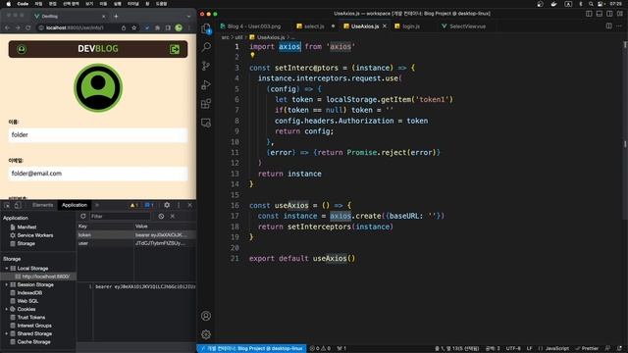Image resolution: width=628 pixels, height=353 pixels.
Task: Open the editor More Actions ellipsis
Action: 619,26
